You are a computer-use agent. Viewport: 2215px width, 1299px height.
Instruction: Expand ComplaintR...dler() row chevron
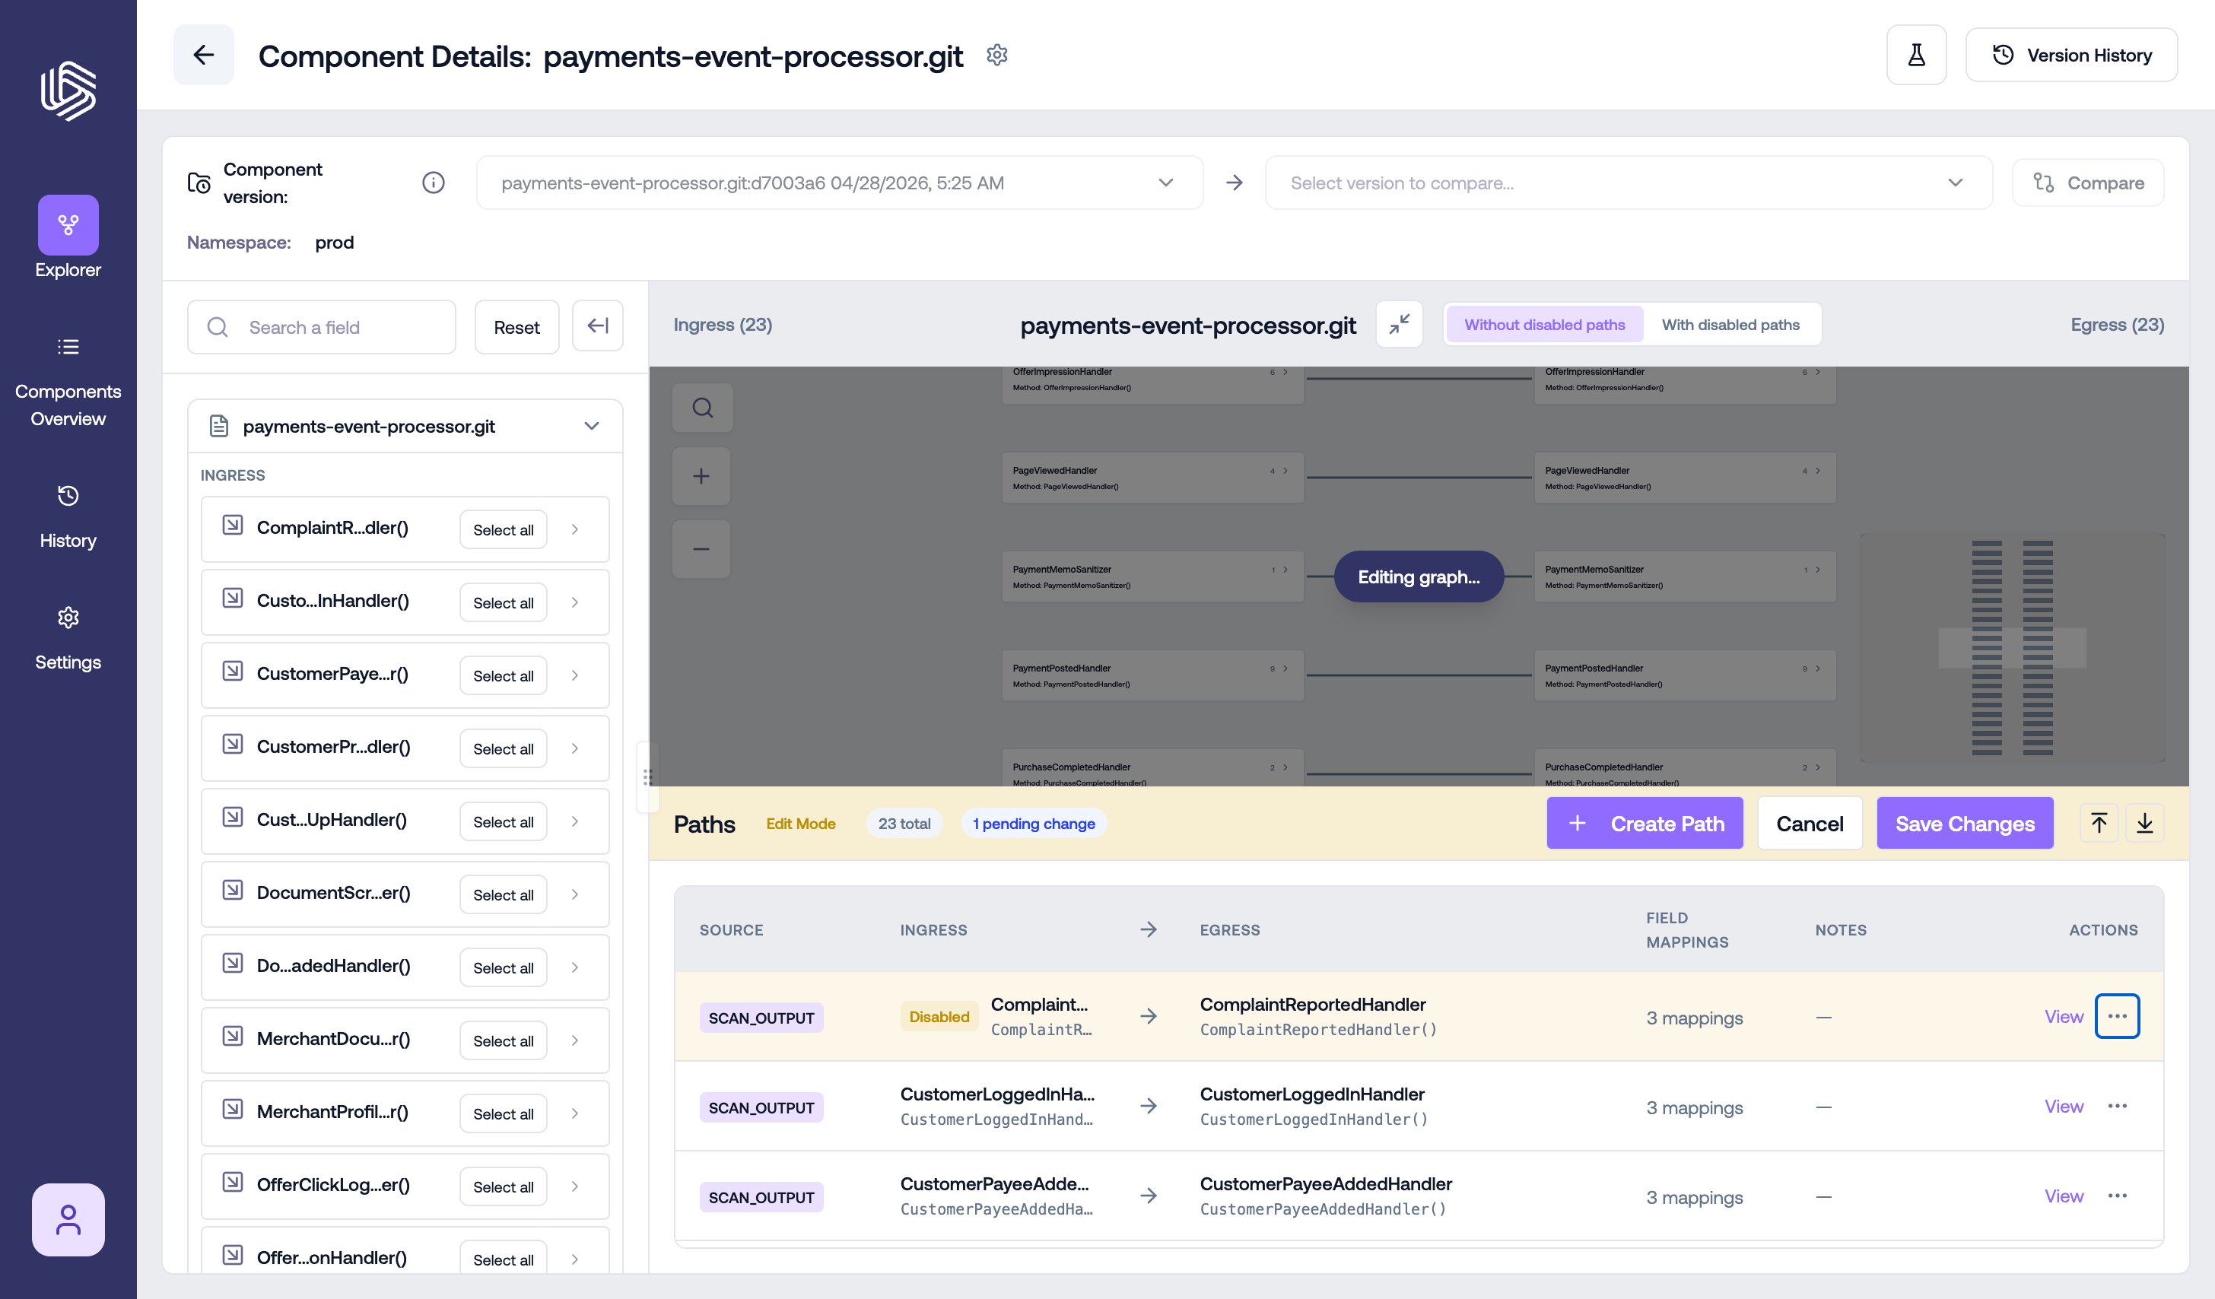click(x=575, y=529)
